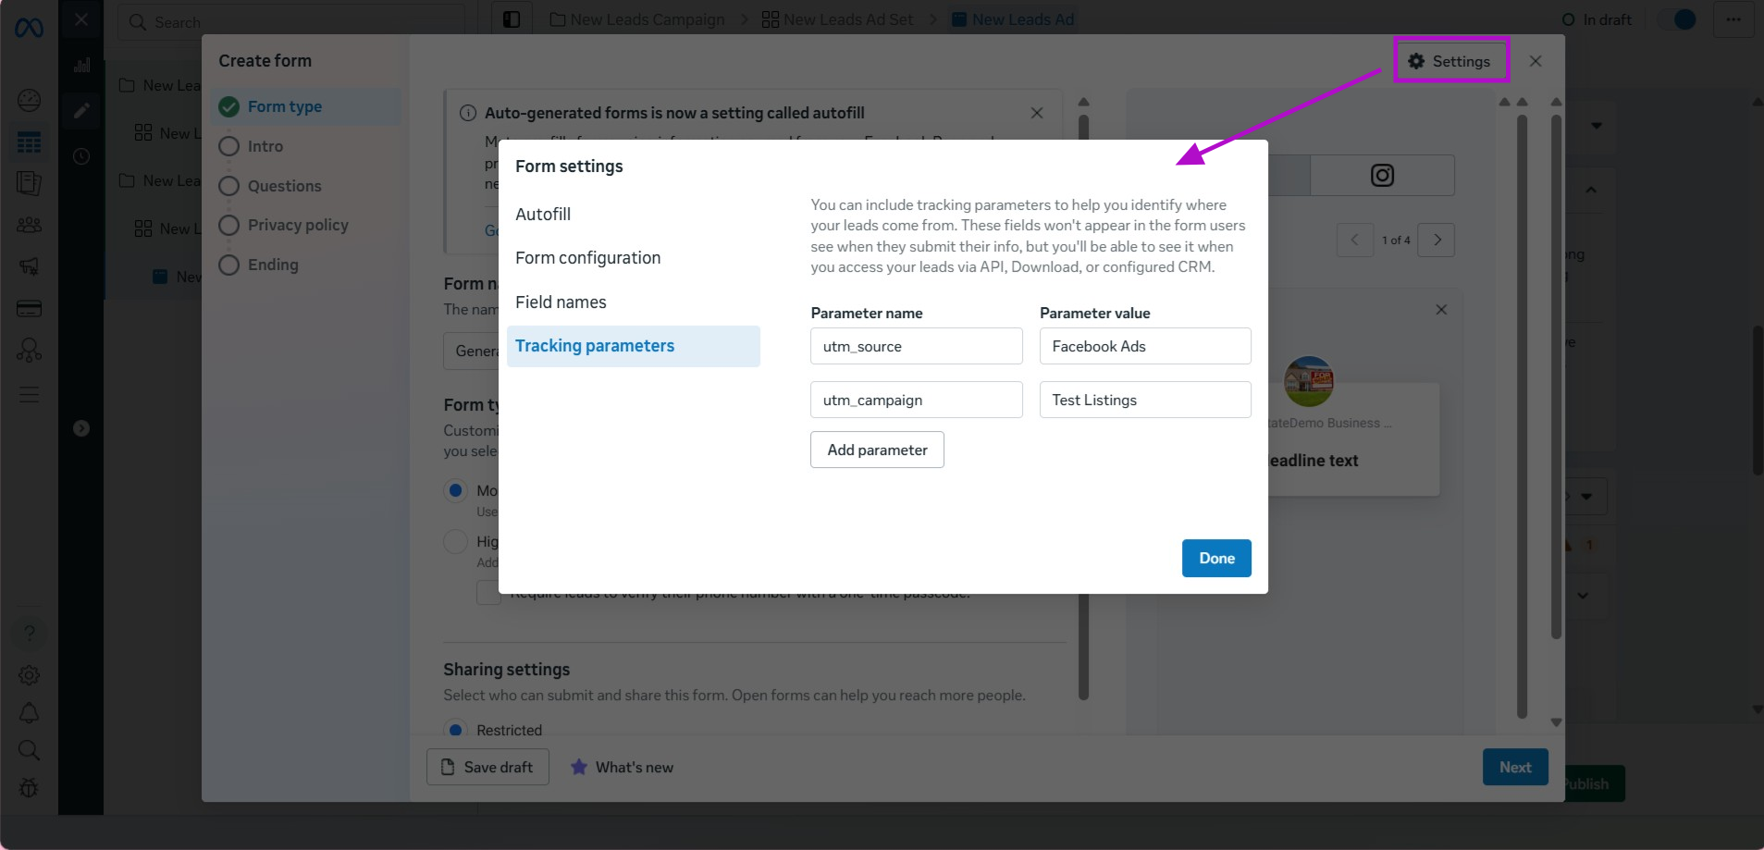Click the form preview vertical scrollbar

(1522, 416)
